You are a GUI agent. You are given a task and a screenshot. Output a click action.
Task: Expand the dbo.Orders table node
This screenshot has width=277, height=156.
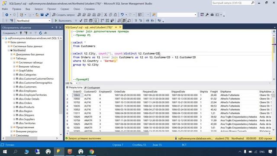coord(14,103)
